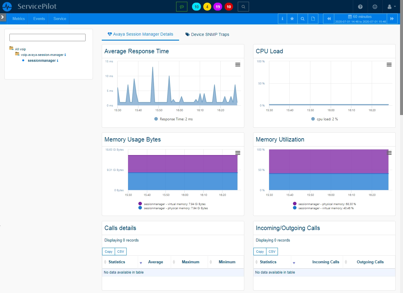Click the tree search input field
The width and height of the screenshot is (403, 293).
[x=47, y=37]
